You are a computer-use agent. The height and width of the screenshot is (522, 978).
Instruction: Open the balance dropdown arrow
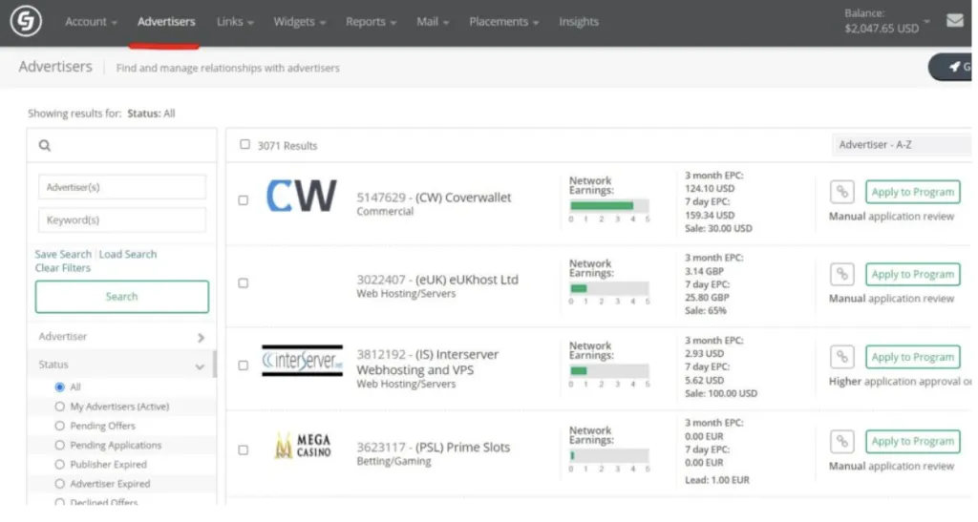[926, 21]
